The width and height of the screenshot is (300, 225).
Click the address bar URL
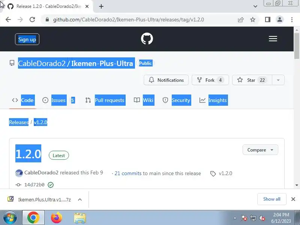pyautogui.click(x=129, y=19)
